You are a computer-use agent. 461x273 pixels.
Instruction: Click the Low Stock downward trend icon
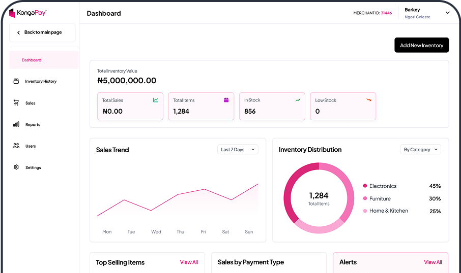click(x=369, y=100)
